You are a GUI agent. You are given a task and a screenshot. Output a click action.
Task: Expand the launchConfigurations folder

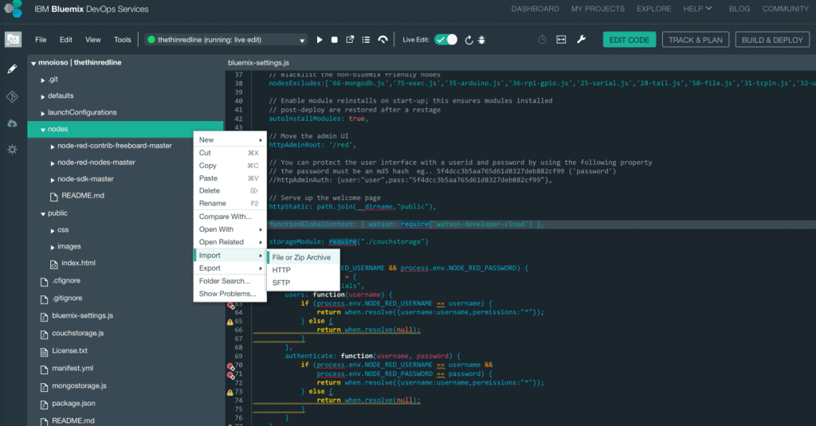point(43,113)
